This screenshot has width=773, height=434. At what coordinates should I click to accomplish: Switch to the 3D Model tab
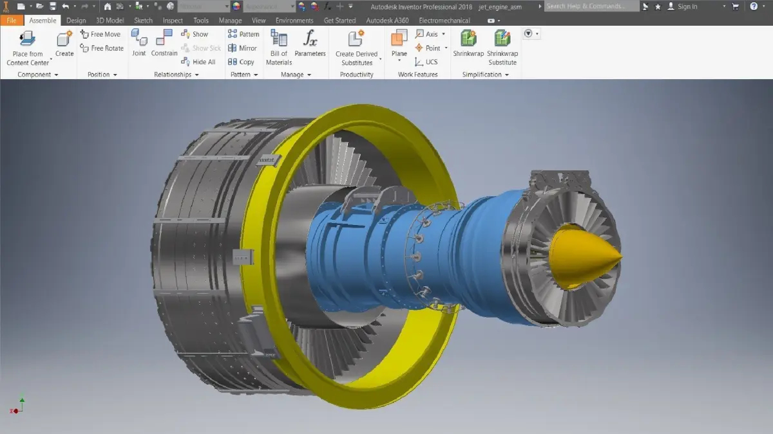pos(110,21)
